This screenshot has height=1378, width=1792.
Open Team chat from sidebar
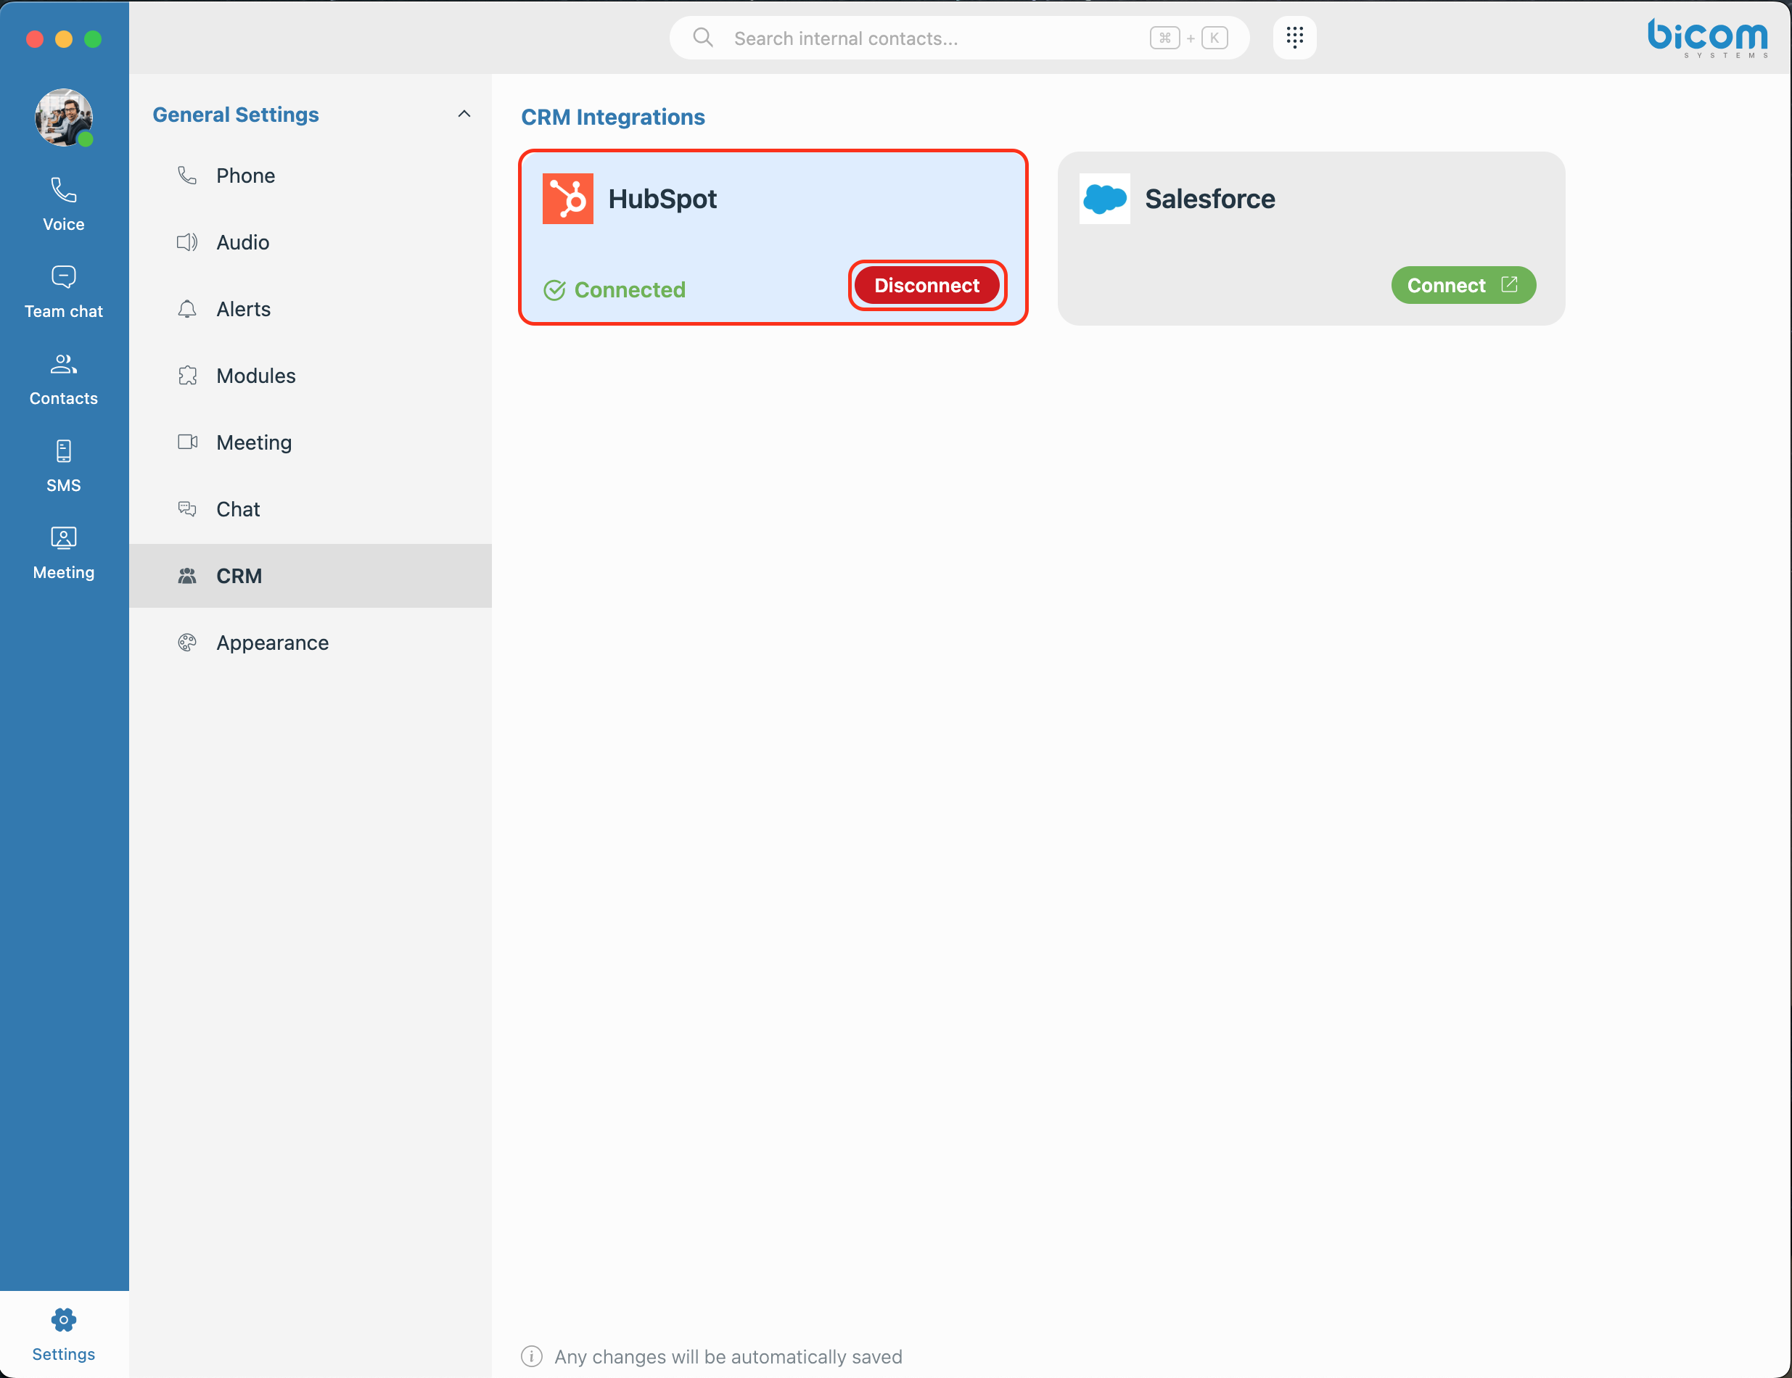click(x=63, y=291)
